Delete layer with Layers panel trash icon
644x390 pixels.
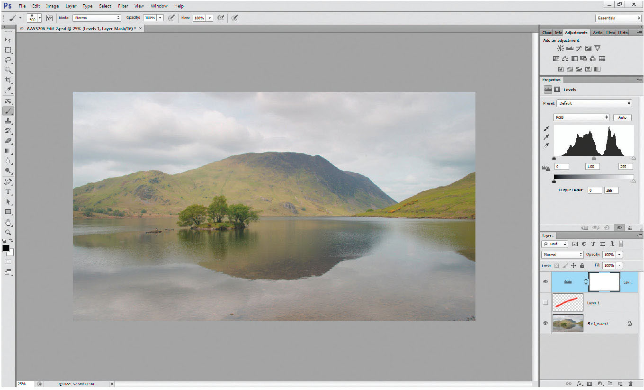coord(631,384)
